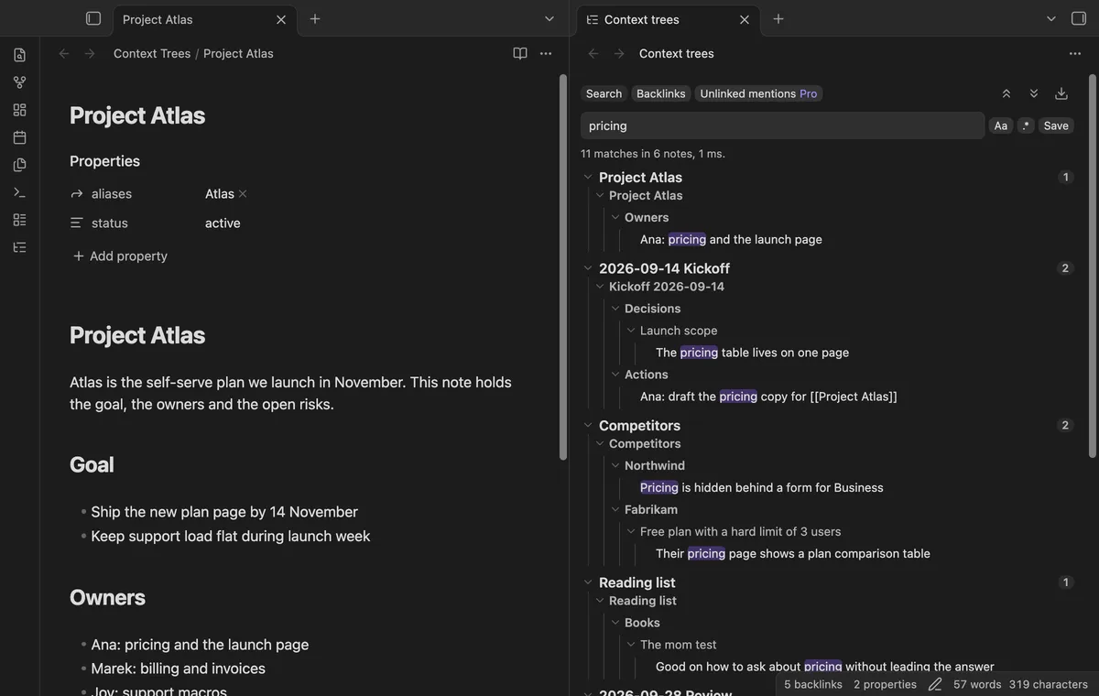Open the canvas grid icon in ribbon
Viewport: 1099px width, 696px height.
click(19, 110)
